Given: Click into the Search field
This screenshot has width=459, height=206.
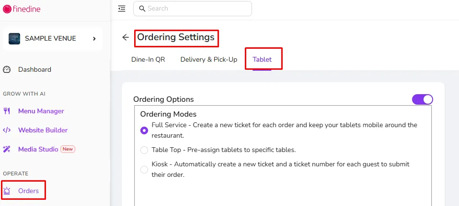Looking at the screenshot, I should tap(192, 9).
